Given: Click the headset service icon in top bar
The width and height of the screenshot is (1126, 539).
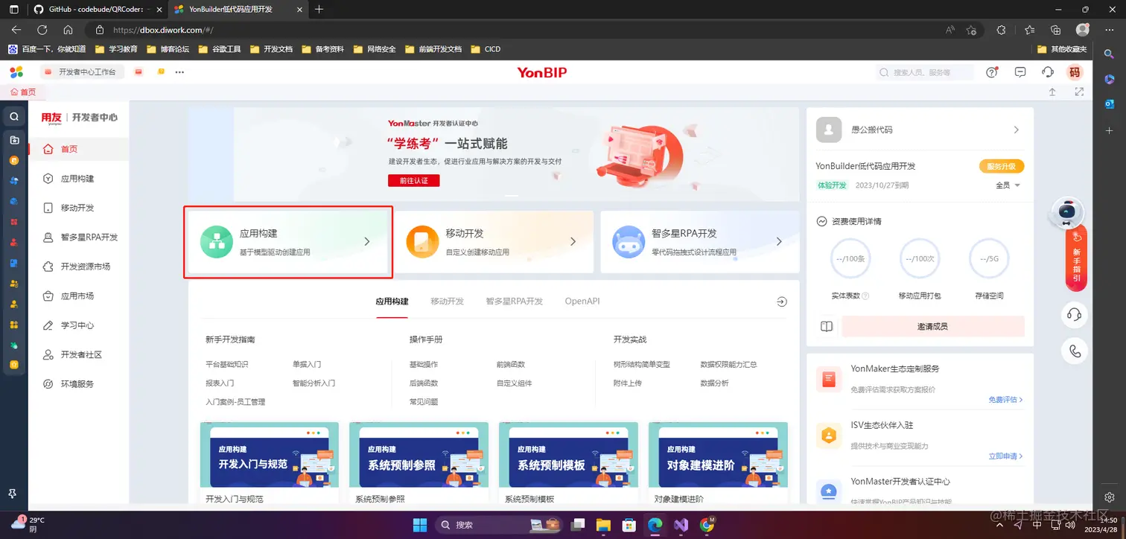Looking at the screenshot, I should [x=1047, y=71].
